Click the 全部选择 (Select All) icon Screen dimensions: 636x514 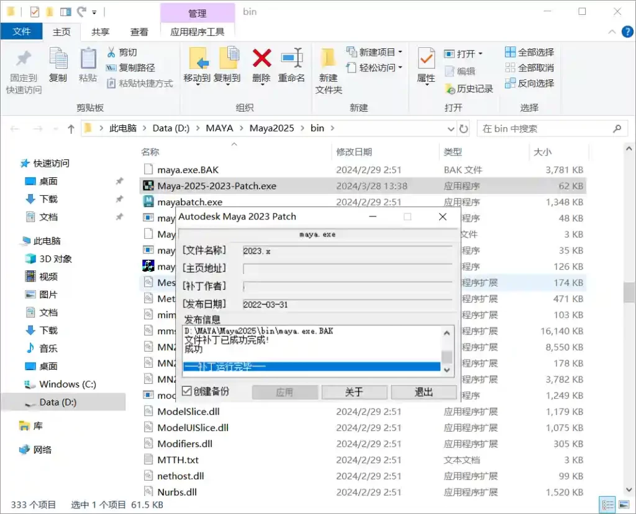511,53
